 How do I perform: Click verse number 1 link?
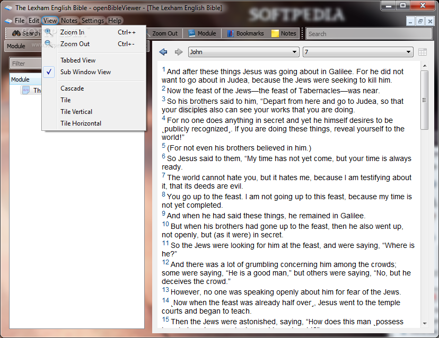click(163, 69)
